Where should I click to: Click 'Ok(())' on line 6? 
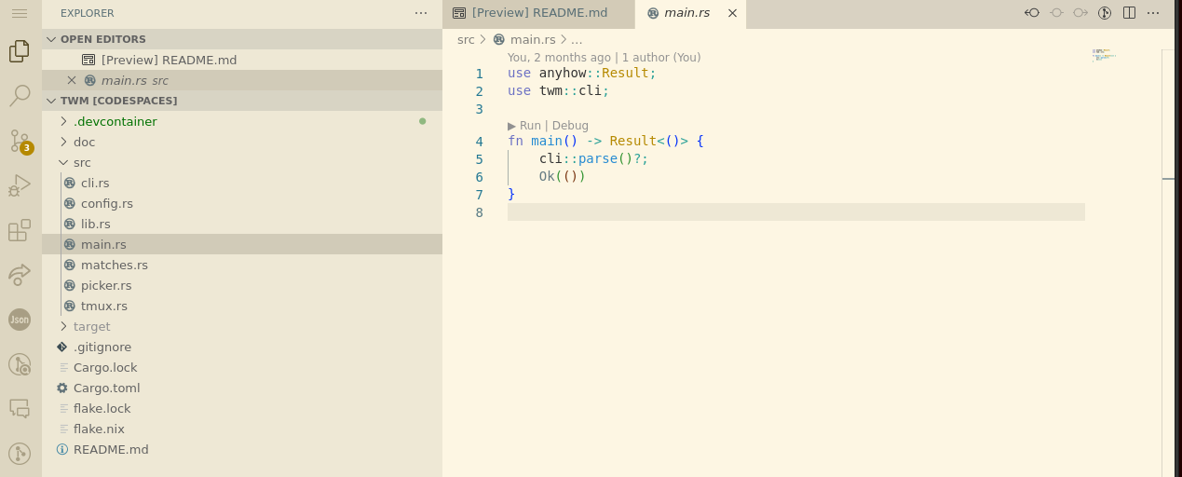[x=563, y=176]
